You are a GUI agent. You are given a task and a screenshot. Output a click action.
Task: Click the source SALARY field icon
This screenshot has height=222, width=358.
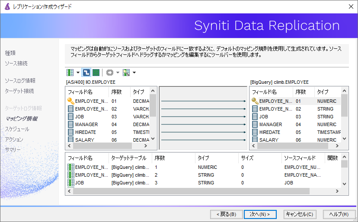coord(71,140)
